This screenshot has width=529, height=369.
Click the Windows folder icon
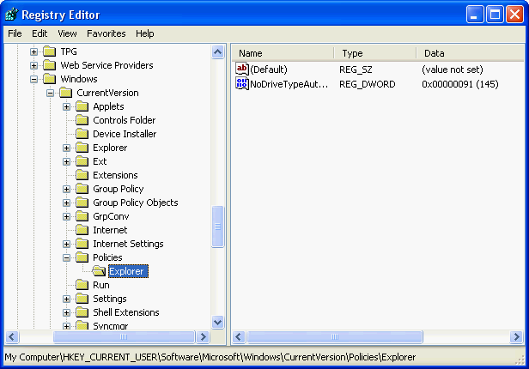click(x=50, y=79)
